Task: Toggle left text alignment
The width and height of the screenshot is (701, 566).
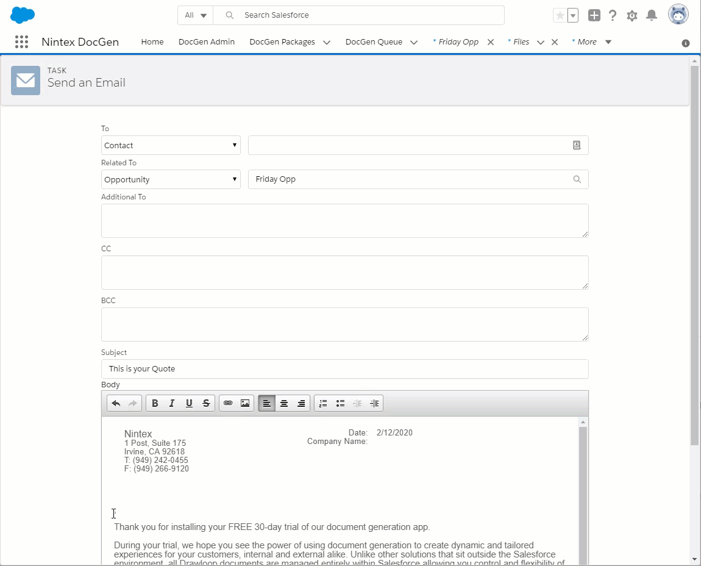Action: 267,403
